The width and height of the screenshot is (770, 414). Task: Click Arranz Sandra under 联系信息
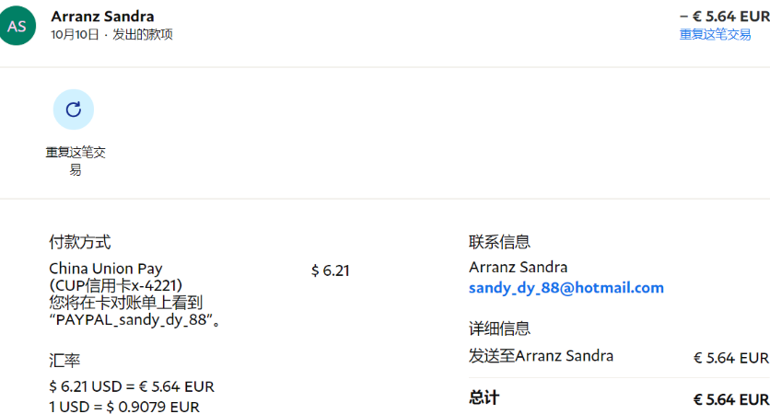click(518, 268)
